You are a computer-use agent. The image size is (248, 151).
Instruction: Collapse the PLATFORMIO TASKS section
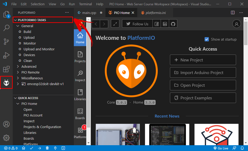[43, 20]
